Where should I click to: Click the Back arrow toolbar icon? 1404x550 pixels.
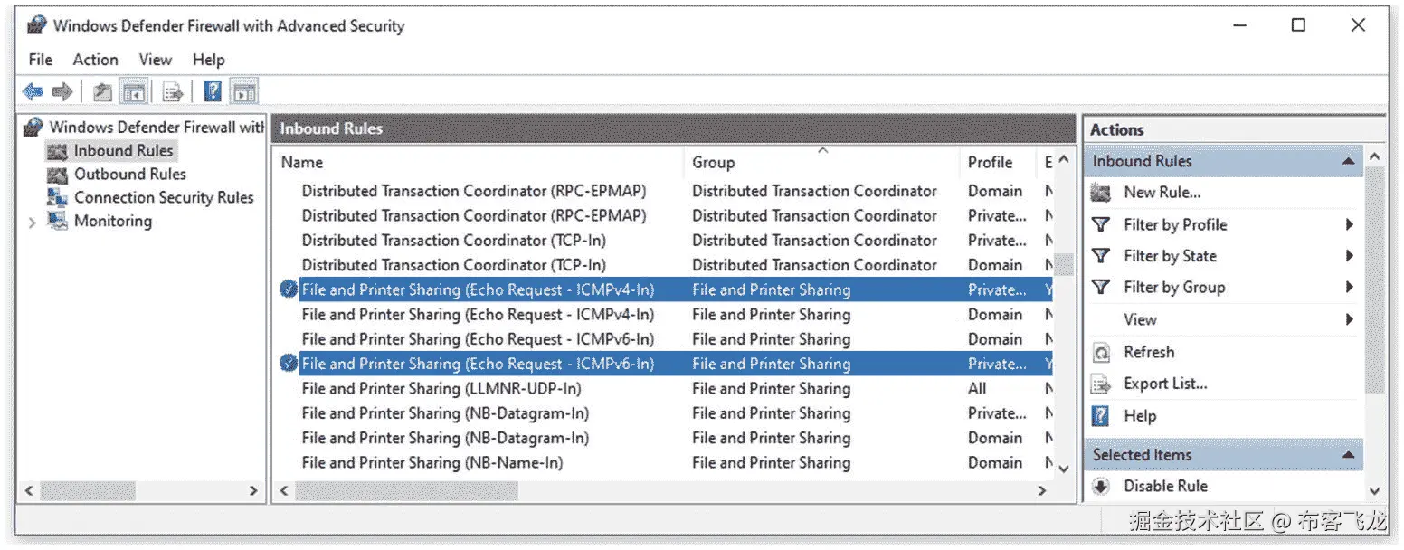pos(33,91)
